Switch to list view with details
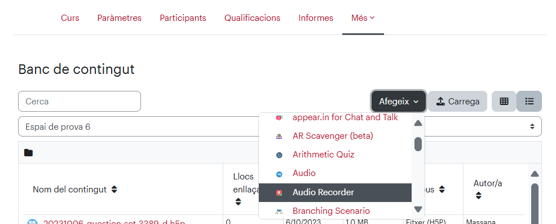This screenshot has height=224, width=556. [x=529, y=101]
